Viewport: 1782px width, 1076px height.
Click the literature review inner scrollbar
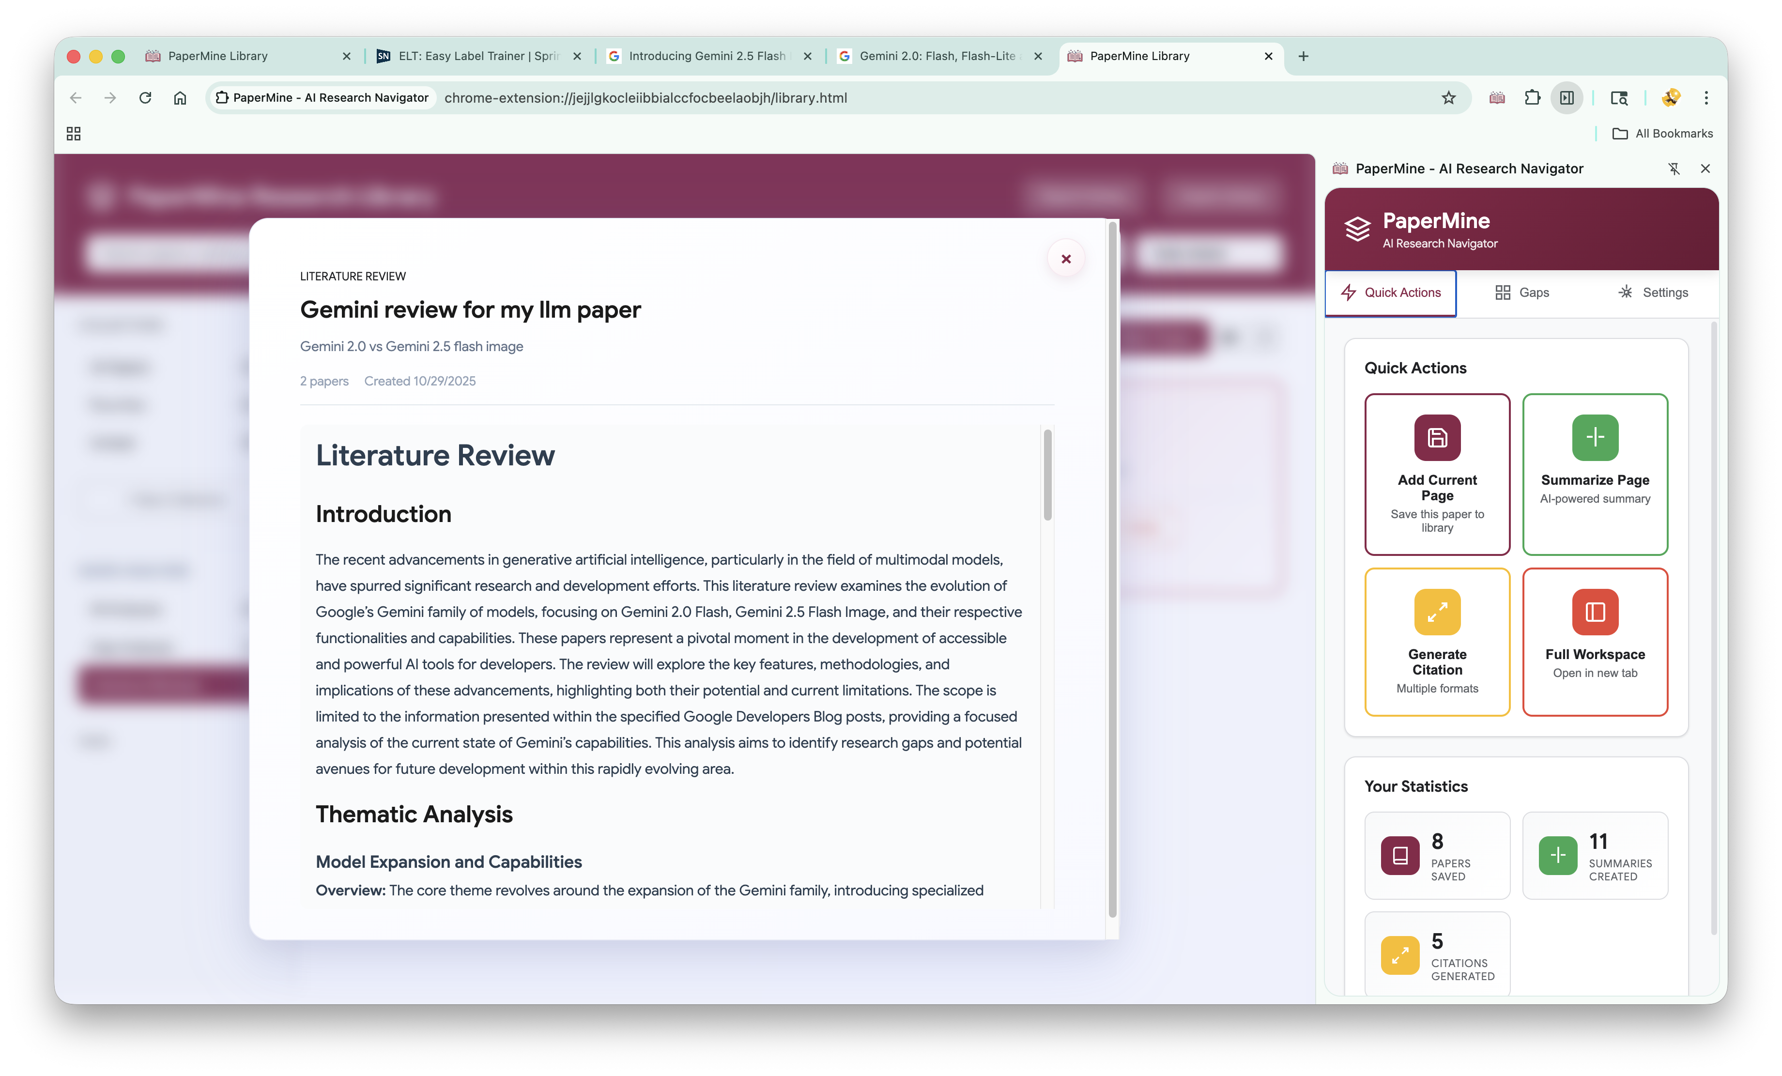click(1047, 475)
